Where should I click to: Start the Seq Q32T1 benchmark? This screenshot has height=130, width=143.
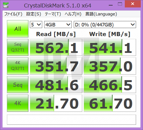(18, 47)
